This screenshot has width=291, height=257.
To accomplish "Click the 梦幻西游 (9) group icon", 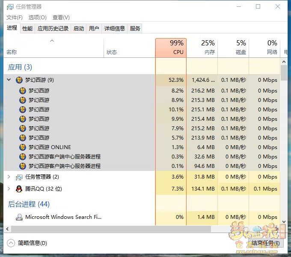I will click(19, 80).
